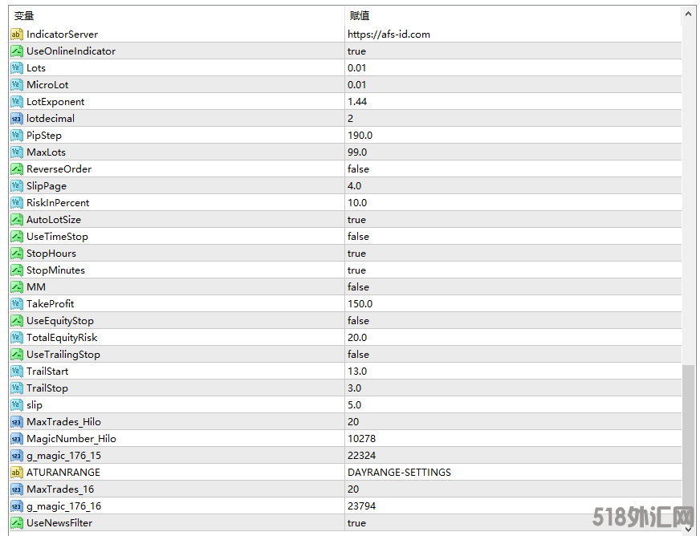
Task: Click the vertical scrollbar up arrow
Action: 689,14
